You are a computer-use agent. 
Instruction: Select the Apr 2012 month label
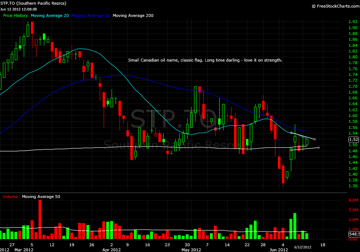[112, 250]
